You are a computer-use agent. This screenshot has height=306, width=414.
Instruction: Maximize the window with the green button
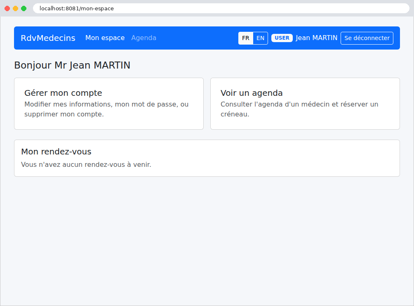[24, 8]
